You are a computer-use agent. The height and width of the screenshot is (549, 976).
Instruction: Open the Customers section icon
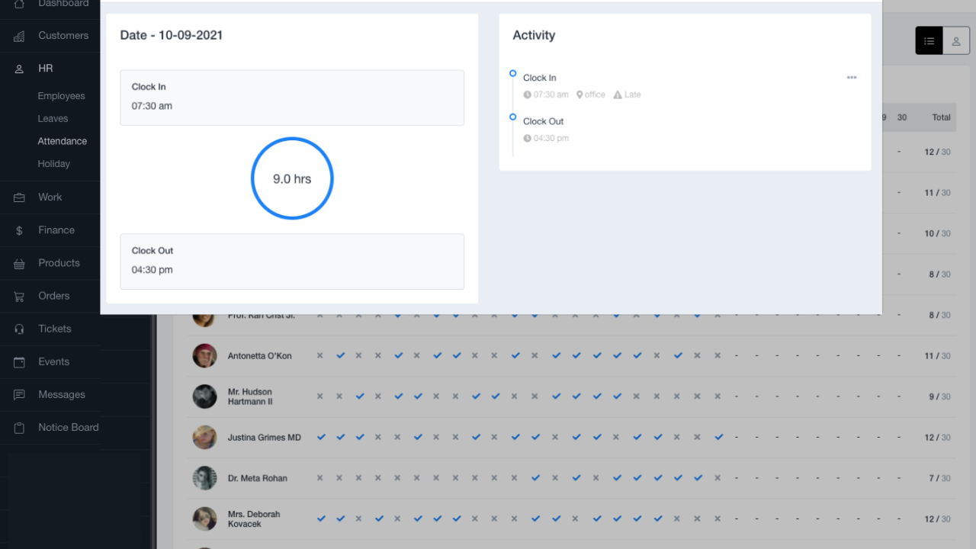pos(20,36)
